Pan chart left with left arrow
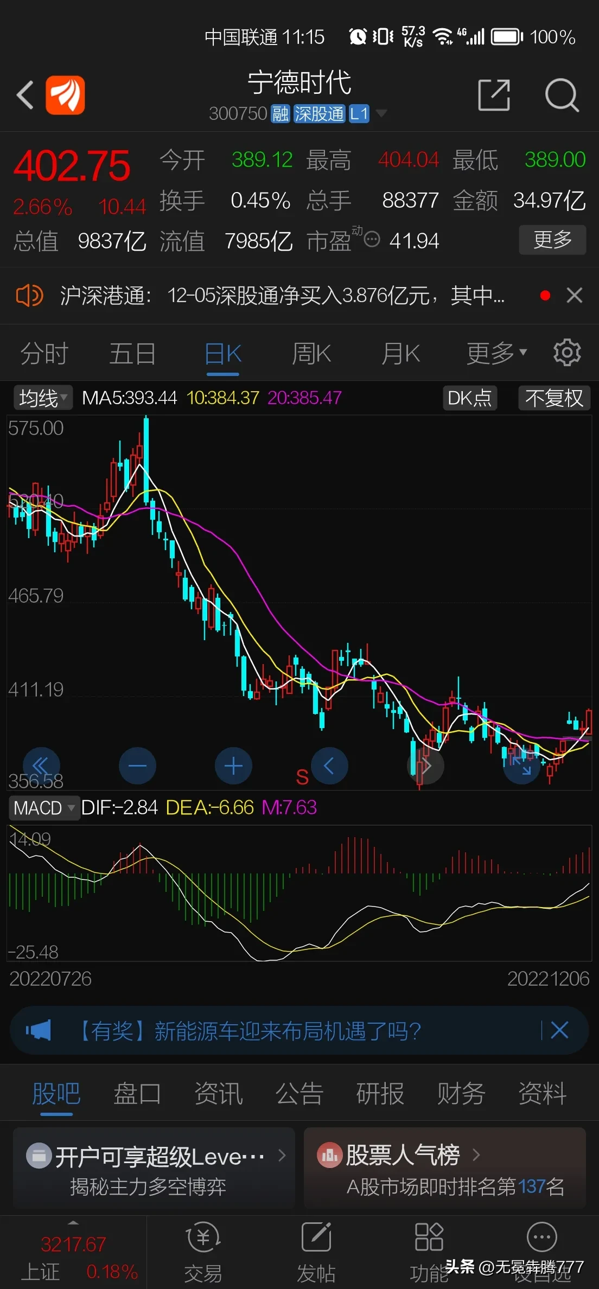The width and height of the screenshot is (599, 1289). (329, 765)
